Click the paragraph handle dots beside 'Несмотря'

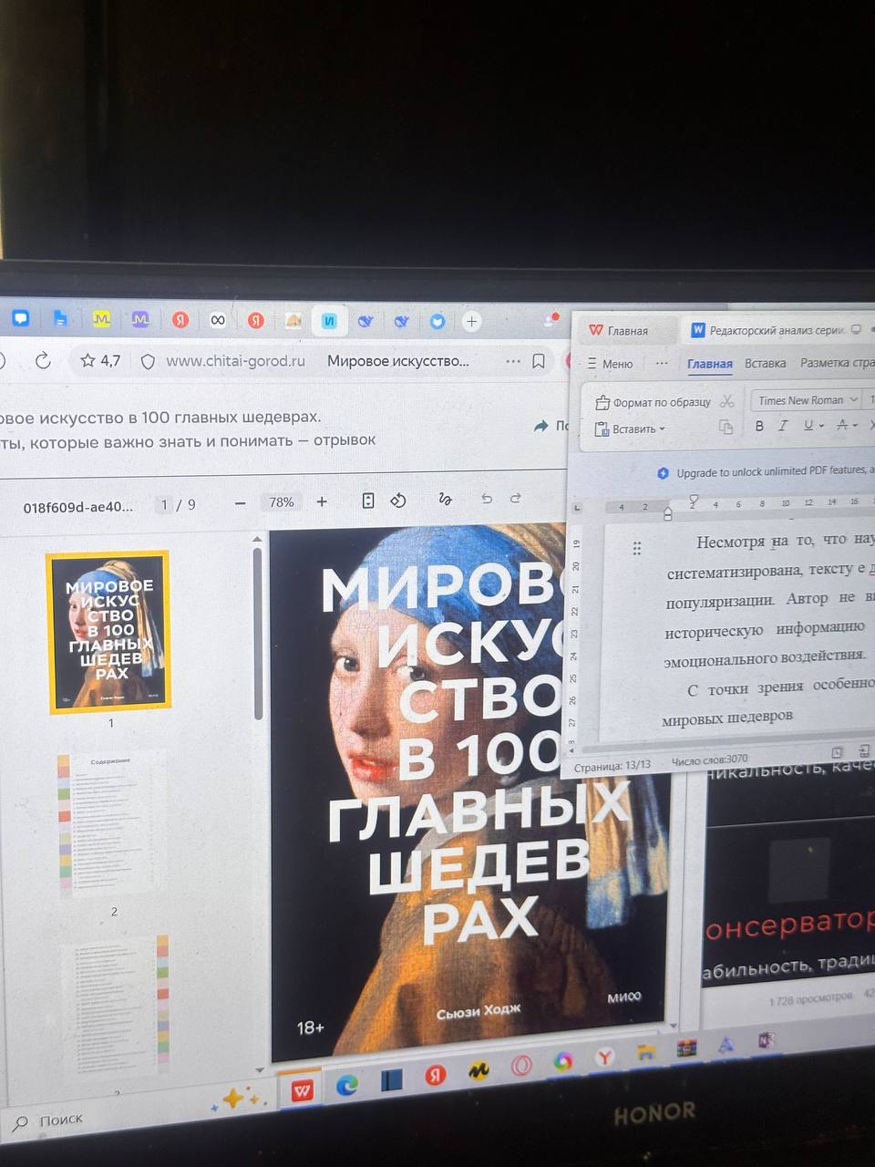(x=637, y=548)
